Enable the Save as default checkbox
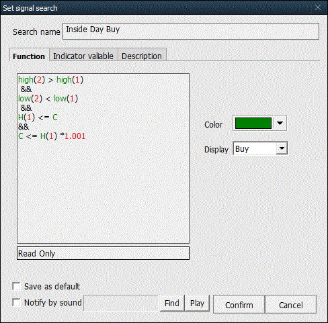Screen dimensions: 328x323 tap(16, 286)
